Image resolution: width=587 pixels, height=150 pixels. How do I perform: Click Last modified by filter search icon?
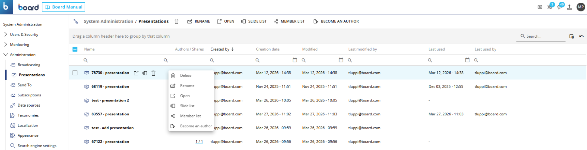pos(350,60)
